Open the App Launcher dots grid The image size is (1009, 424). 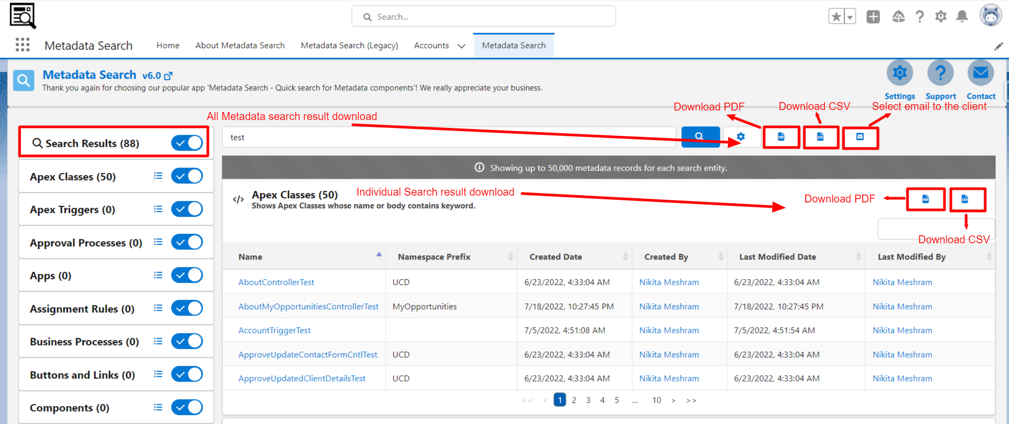22,45
